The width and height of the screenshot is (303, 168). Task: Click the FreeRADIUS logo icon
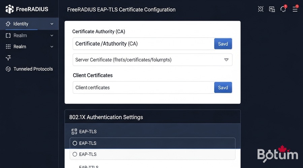pyautogui.click(x=9, y=9)
